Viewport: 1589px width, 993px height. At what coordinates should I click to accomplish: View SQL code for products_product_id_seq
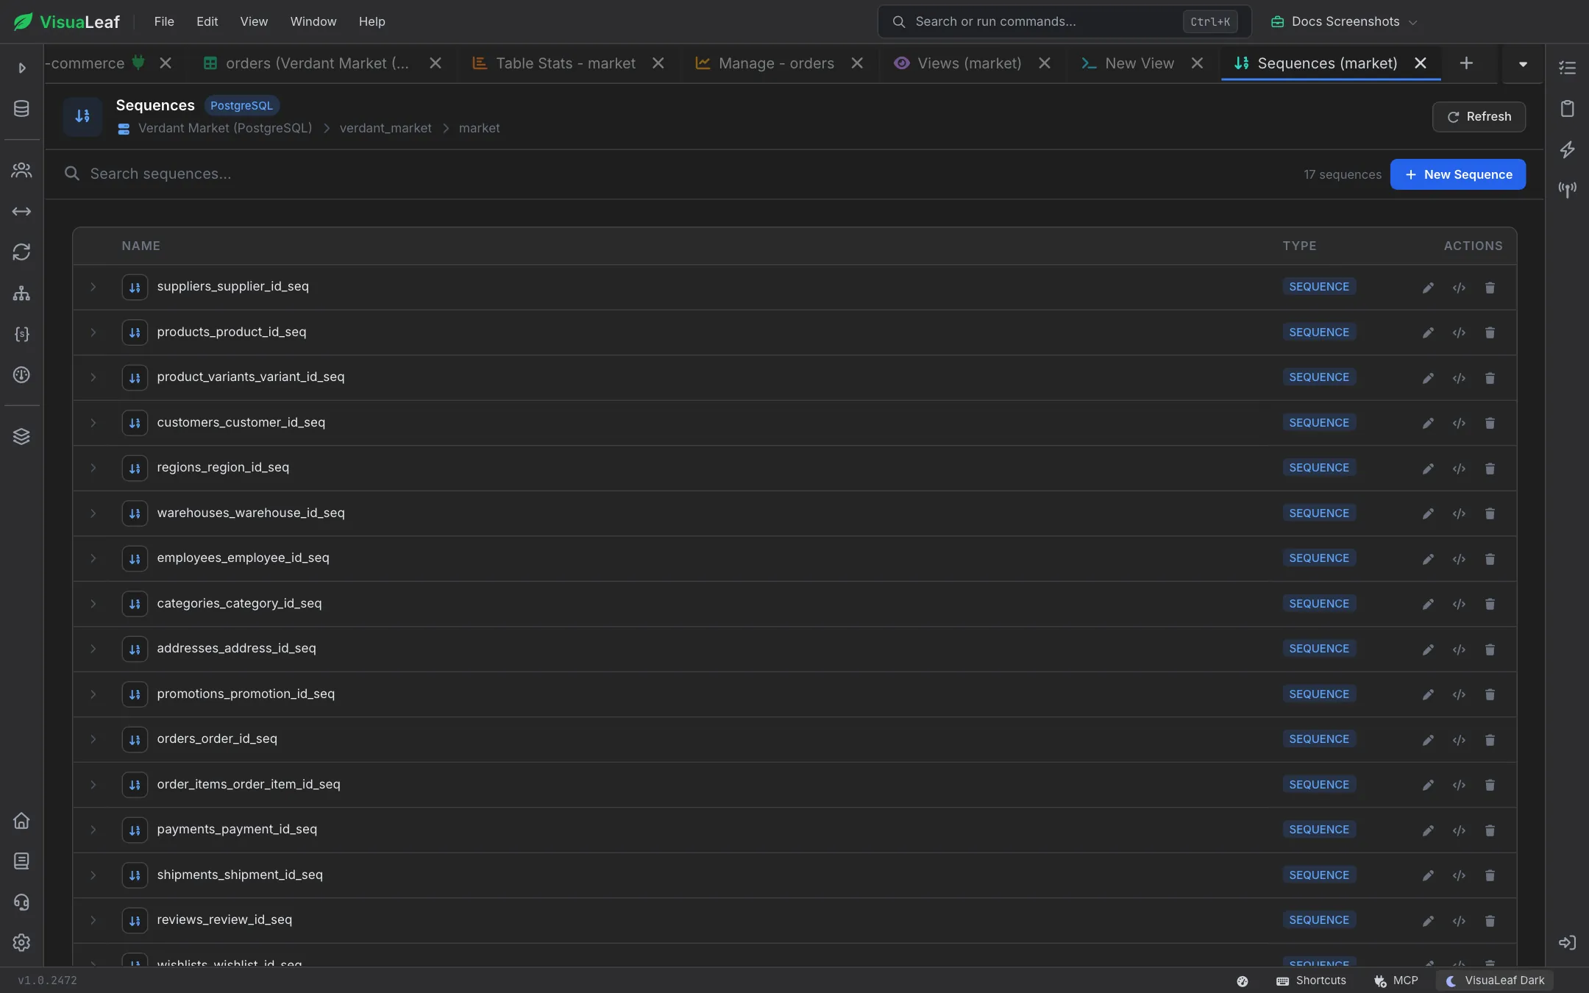point(1459,332)
